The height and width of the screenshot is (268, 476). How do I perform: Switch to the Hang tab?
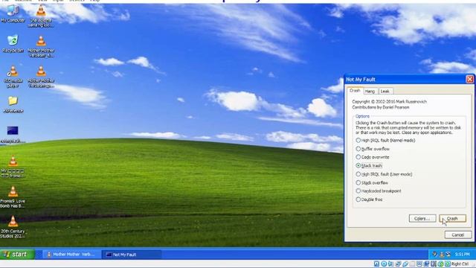click(x=370, y=91)
